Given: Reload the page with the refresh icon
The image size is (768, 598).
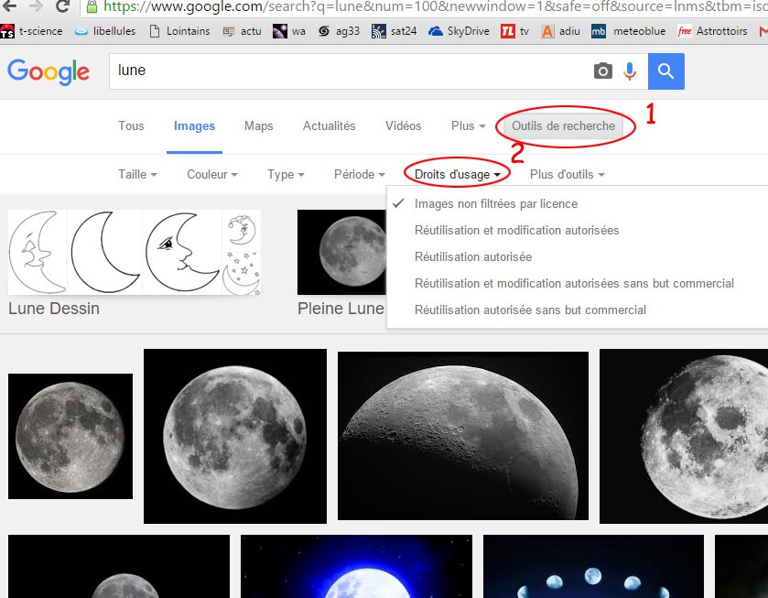Looking at the screenshot, I should click(62, 5).
